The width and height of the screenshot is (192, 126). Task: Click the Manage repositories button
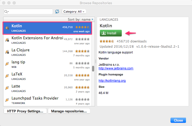point(69,111)
